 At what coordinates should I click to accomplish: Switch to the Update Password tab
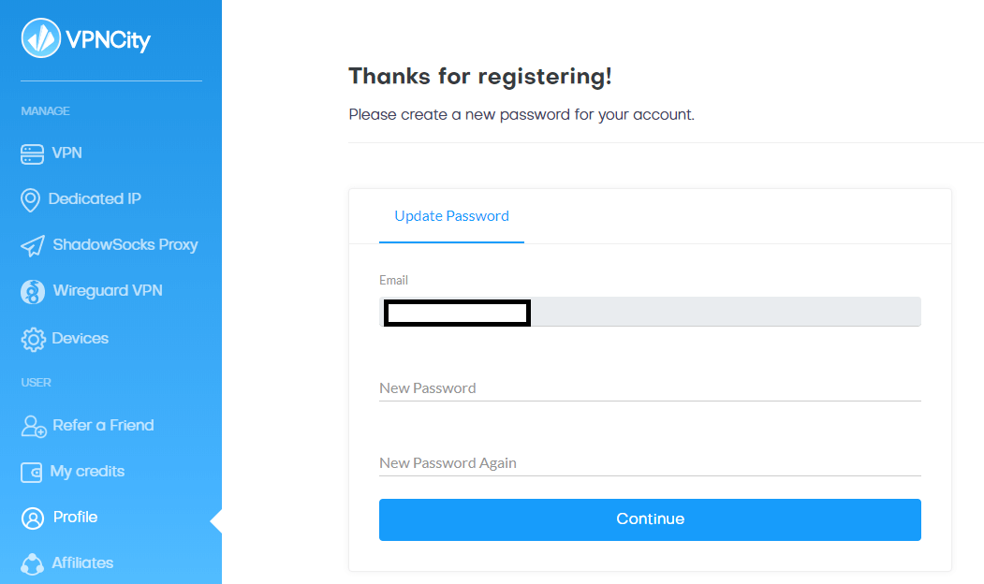tap(451, 216)
